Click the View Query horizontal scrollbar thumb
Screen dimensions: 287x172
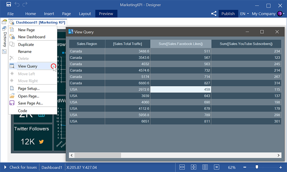tap(98, 155)
